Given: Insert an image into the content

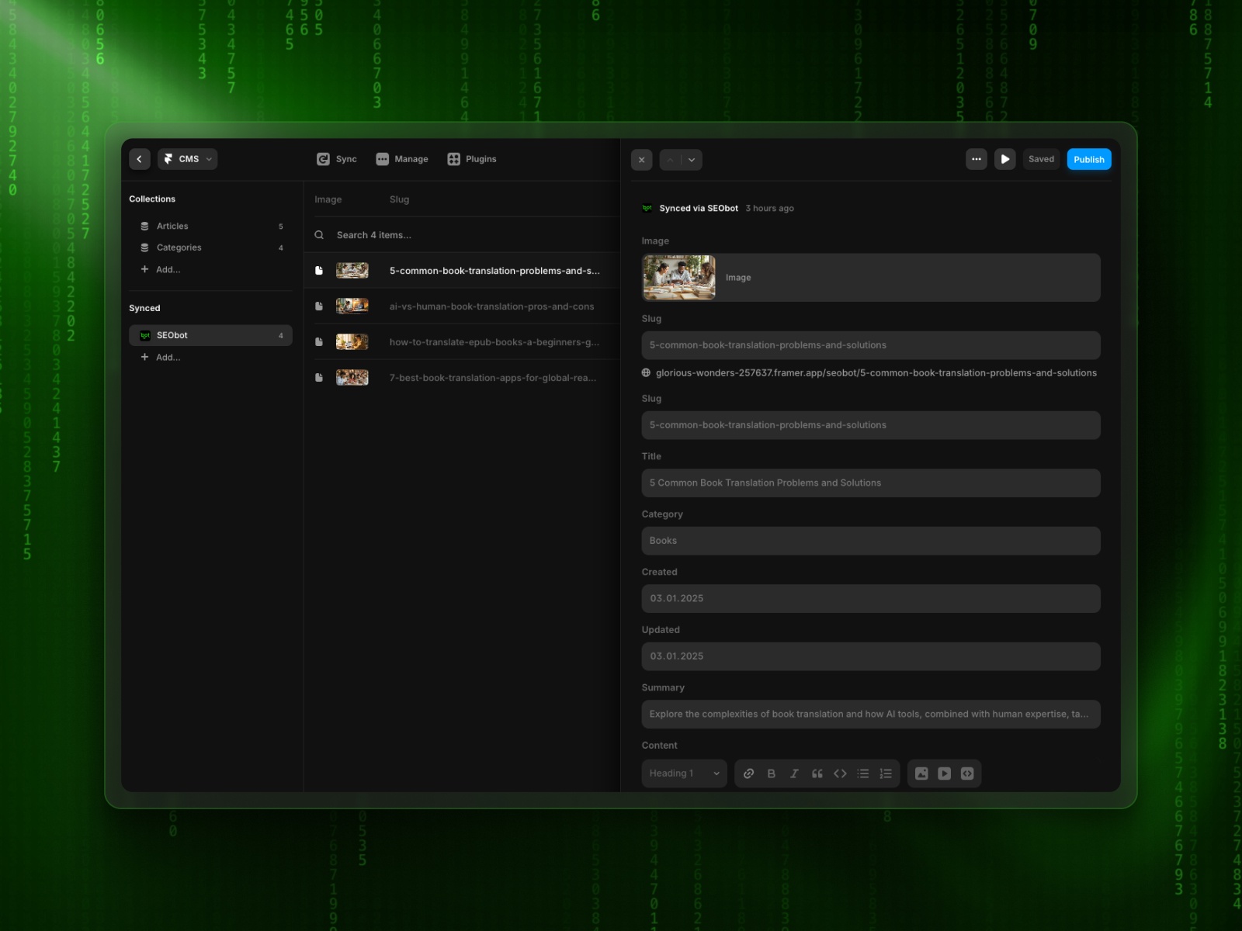Looking at the screenshot, I should click(921, 773).
